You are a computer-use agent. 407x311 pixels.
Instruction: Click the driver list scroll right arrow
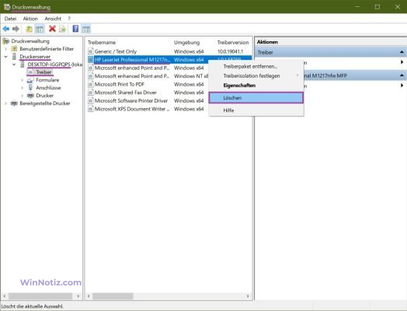[248, 296]
